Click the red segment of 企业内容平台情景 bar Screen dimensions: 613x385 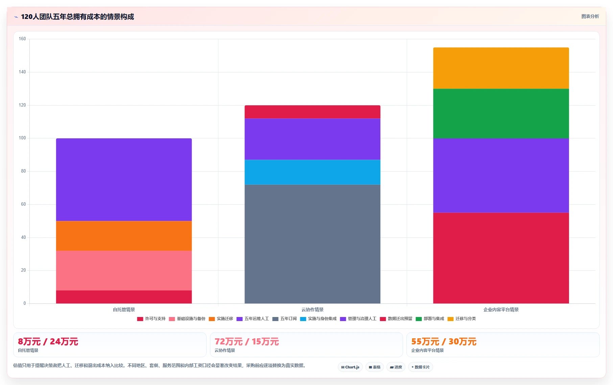click(501, 258)
